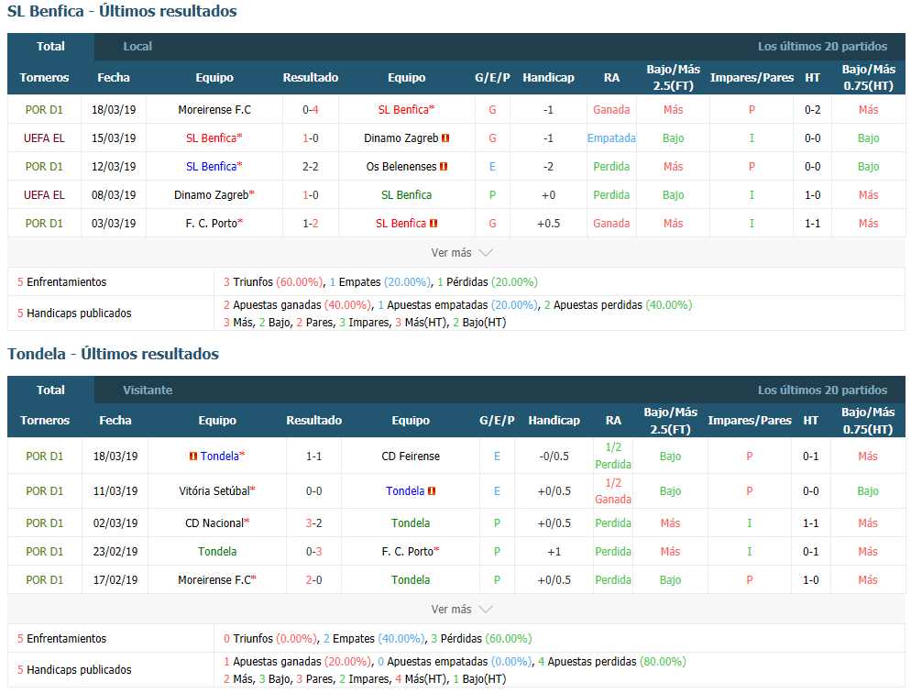
Task: Click HT score 1-0 in 17/02/19 row
Action: 810,579
